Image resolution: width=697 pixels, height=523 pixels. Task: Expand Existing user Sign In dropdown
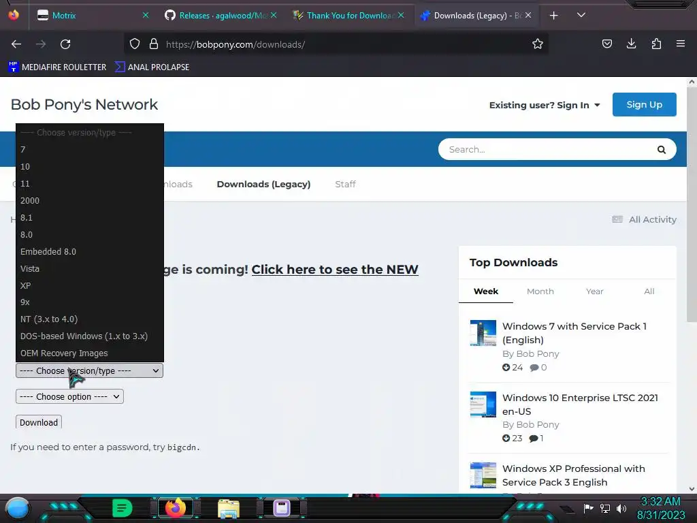[545, 106]
